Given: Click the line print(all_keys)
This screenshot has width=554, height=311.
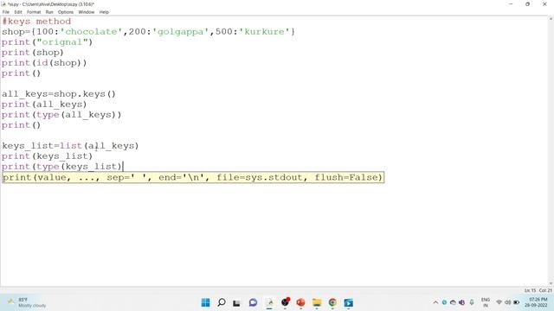Looking at the screenshot, I should (44, 105).
